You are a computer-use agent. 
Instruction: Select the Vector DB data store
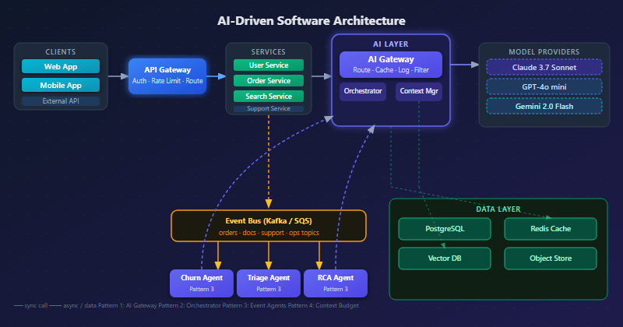(x=445, y=258)
